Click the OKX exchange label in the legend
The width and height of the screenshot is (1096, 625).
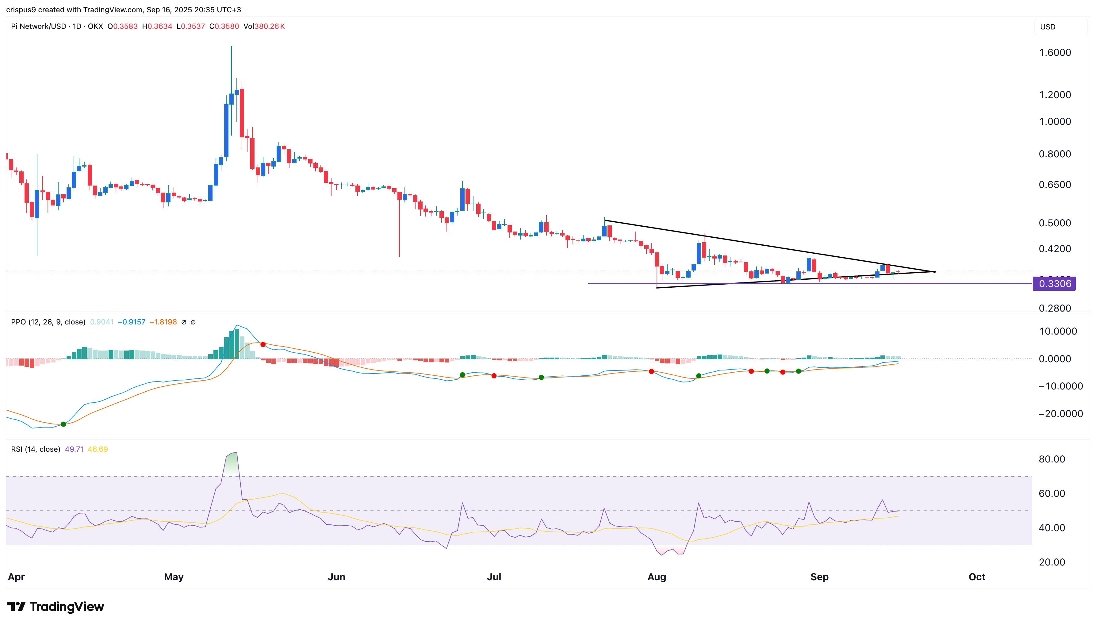(95, 26)
